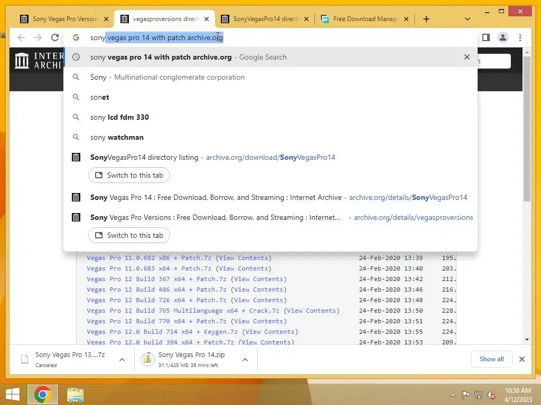
Task: Click the vertical scrollbar thumb
Action: [x=527, y=129]
